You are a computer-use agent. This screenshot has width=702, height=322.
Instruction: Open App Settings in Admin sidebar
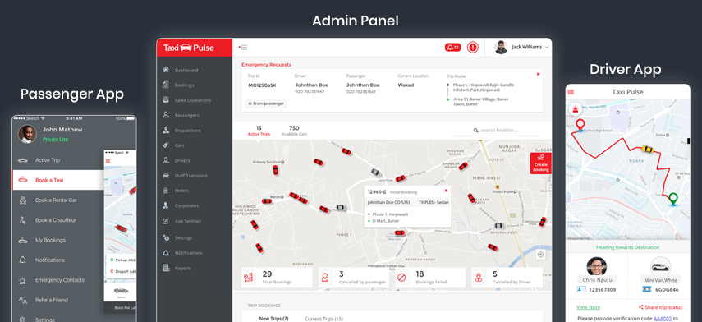pos(187,221)
